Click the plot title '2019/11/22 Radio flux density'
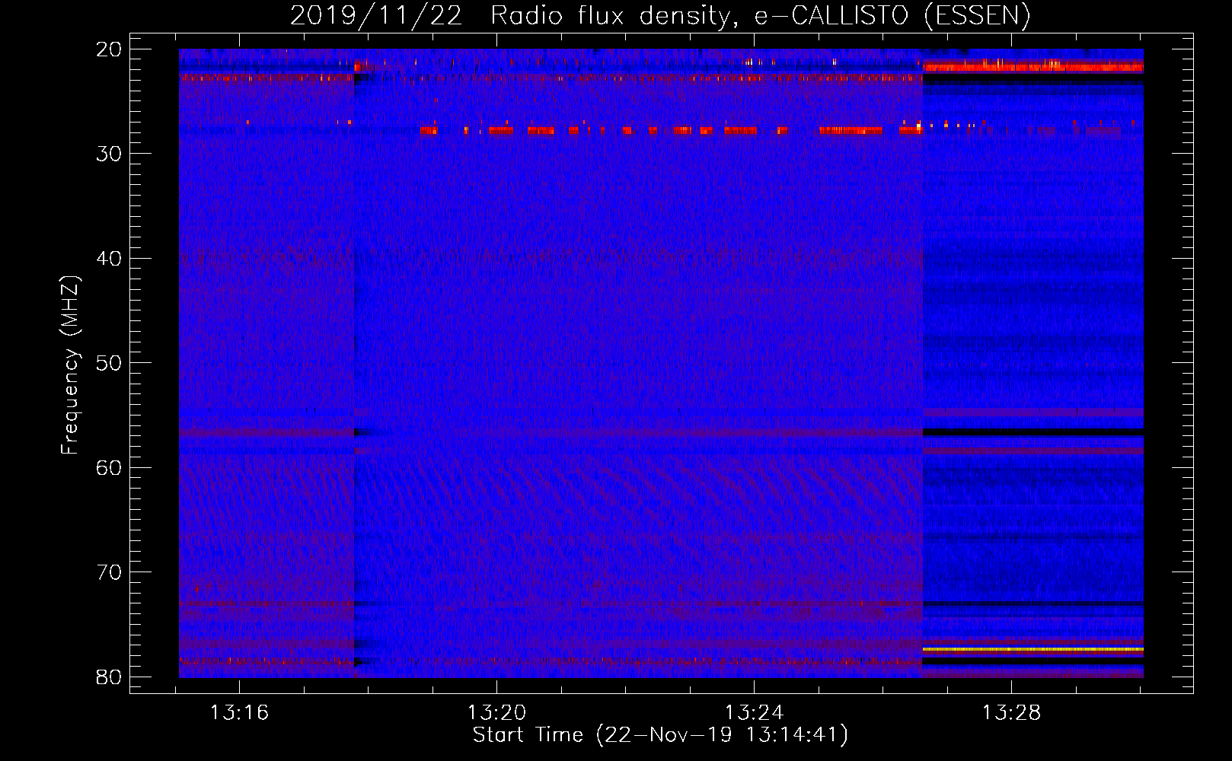Screen dimensions: 1232x761 point(660,16)
